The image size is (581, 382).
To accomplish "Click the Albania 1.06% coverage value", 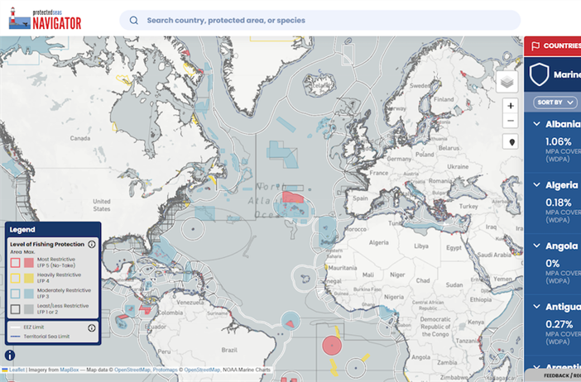I will click(x=559, y=141).
